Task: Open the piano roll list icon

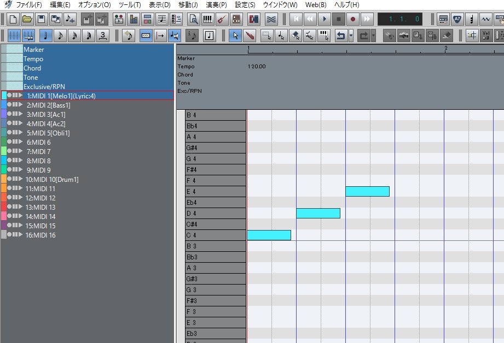Action: (x=176, y=19)
